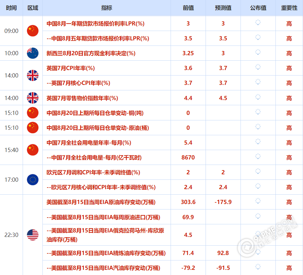
Task: Open 中国7月全社会用电量(亿千瓦时) indicator
Action: [94, 158]
